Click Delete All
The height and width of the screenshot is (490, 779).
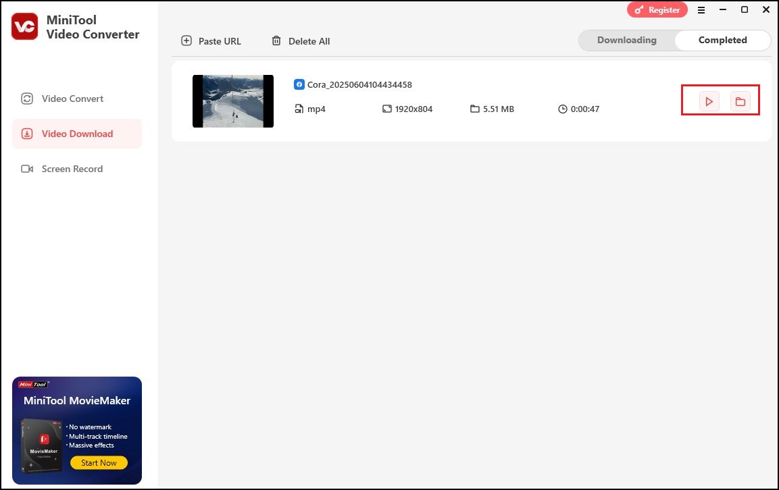(x=301, y=41)
